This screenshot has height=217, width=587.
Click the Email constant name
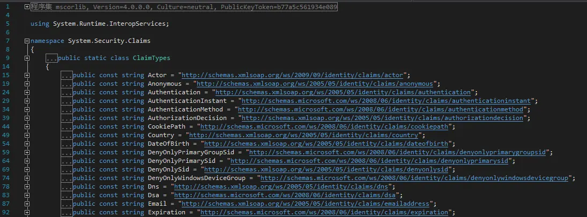tap(157, 204)
